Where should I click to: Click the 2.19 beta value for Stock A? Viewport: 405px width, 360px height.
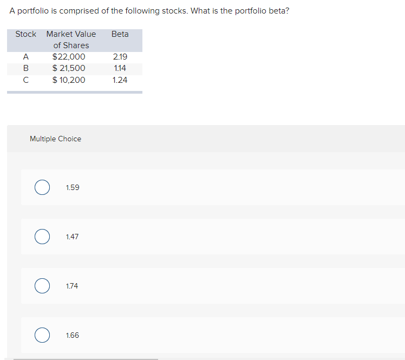(120, 57)
